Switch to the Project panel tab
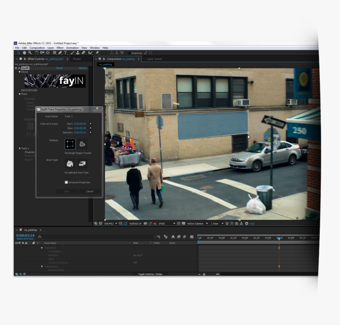Viewport: 340px width, 325px height. pos(77,59)
